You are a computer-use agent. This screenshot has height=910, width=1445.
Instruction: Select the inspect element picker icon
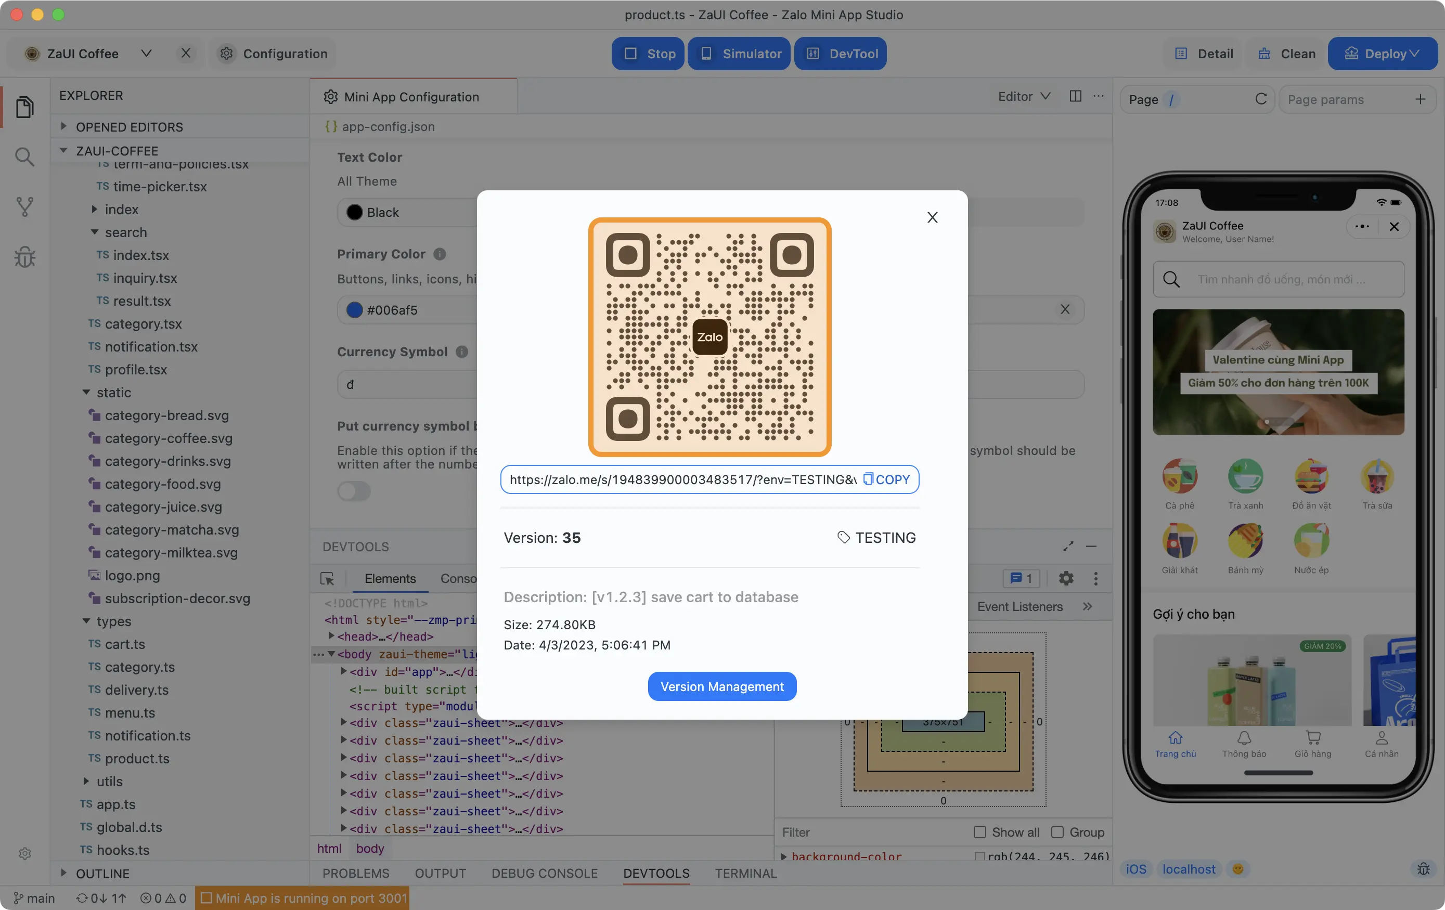[327, 578]
